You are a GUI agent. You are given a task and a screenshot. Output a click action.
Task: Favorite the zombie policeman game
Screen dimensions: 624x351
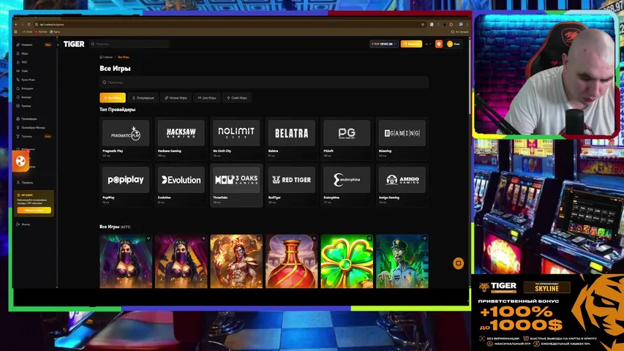(424, 238)
